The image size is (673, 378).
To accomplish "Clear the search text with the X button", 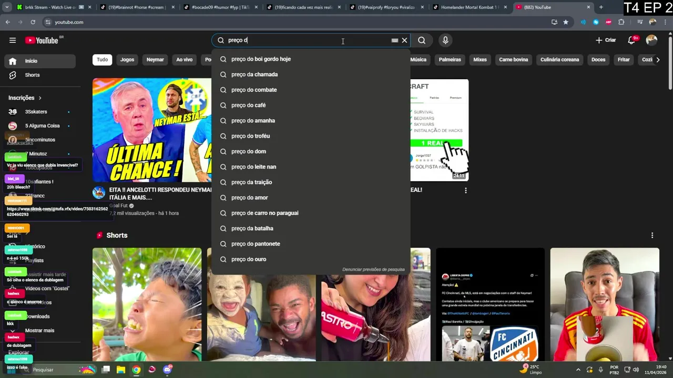I will 404,40.
